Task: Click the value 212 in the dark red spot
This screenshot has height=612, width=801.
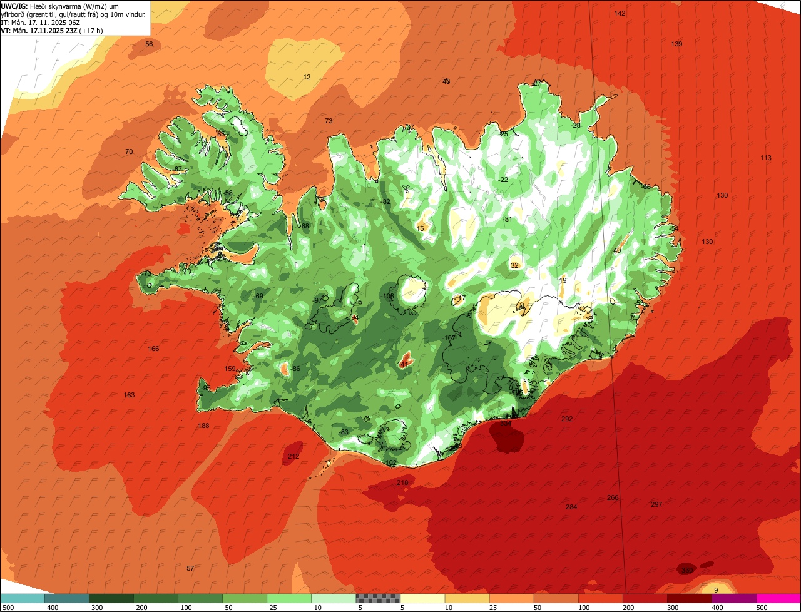Action: coord(293,456)
